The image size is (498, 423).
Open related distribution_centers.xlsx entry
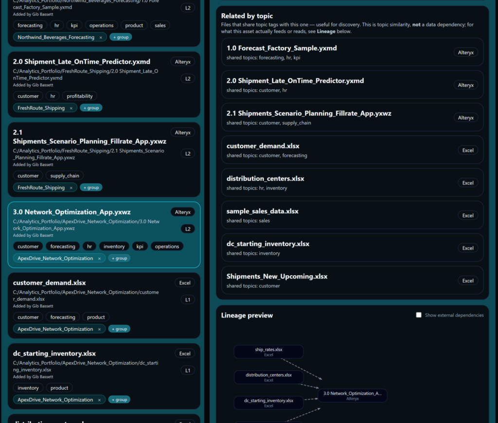click(352, 183)
